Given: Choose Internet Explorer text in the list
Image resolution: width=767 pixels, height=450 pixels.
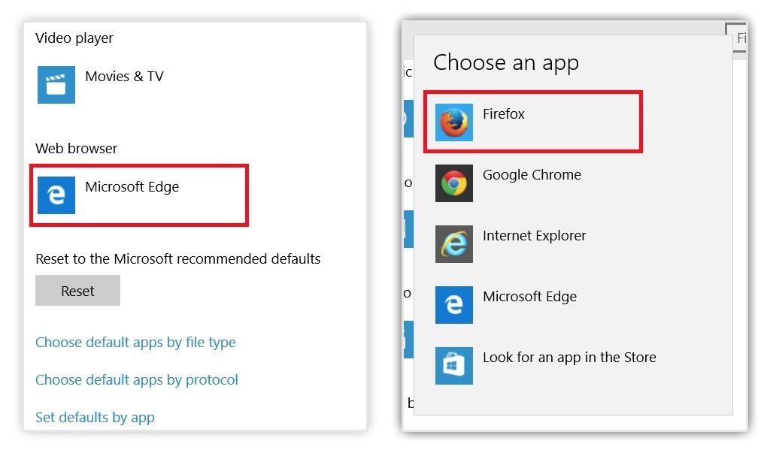Looking at the screenshot, I should 534,236.
